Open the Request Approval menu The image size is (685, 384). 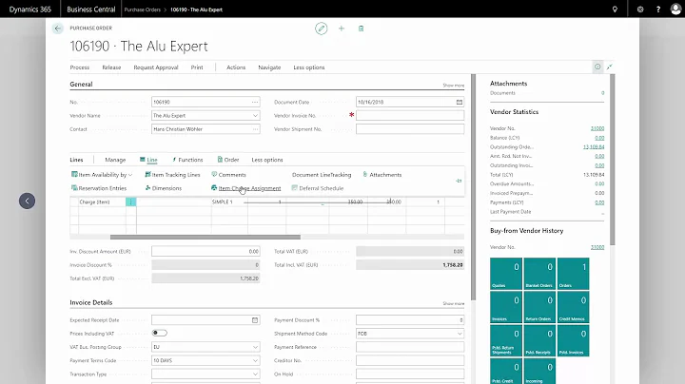(x=156, y=67)
